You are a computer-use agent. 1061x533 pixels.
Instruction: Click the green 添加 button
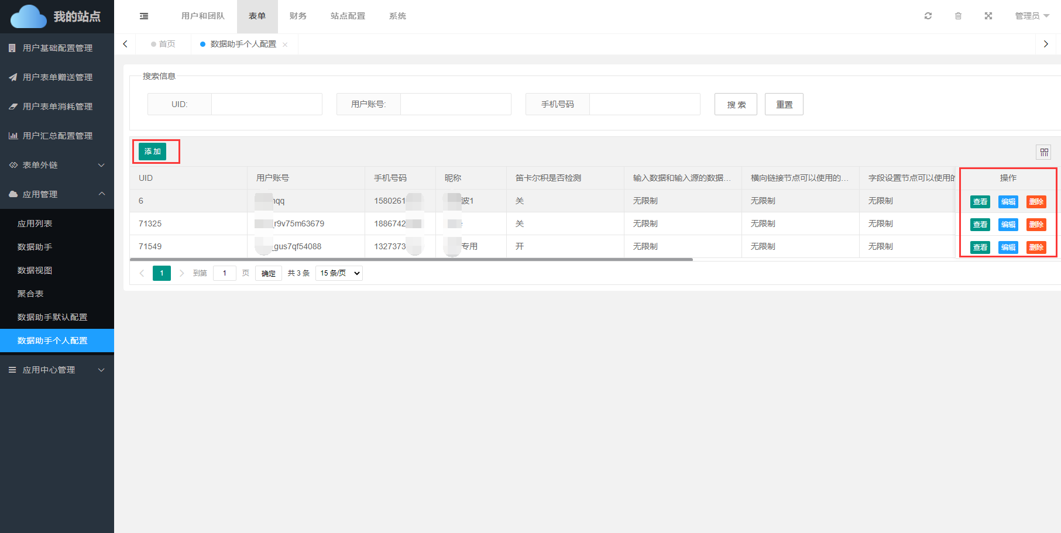point(152,152)
